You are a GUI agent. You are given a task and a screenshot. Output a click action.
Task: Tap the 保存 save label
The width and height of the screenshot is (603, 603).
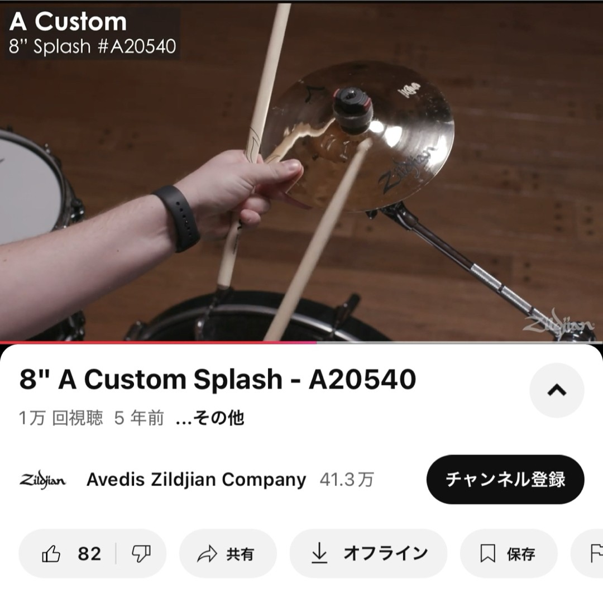coord(521,554)
